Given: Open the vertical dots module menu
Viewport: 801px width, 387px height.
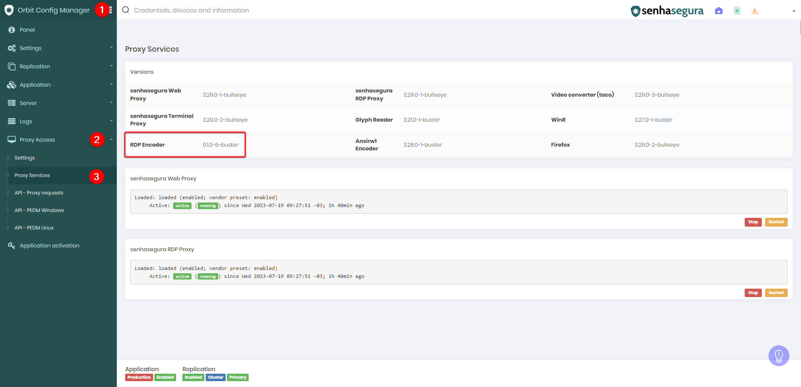Looking at the screenshot, I should tap(111, 10).
